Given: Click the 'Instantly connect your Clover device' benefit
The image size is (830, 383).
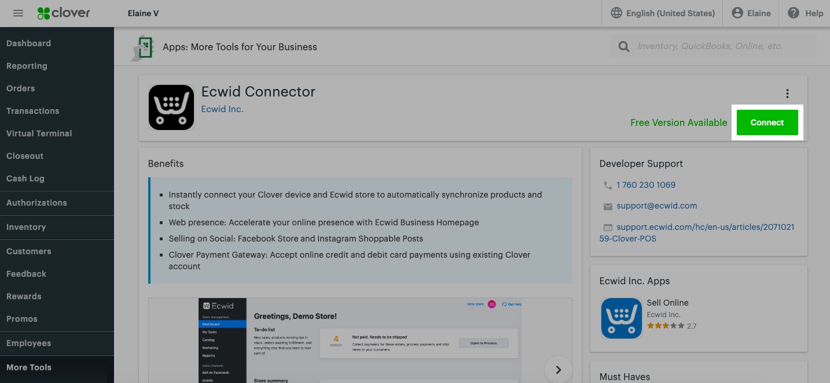Looking at the screenshot, I should (355, 200).
